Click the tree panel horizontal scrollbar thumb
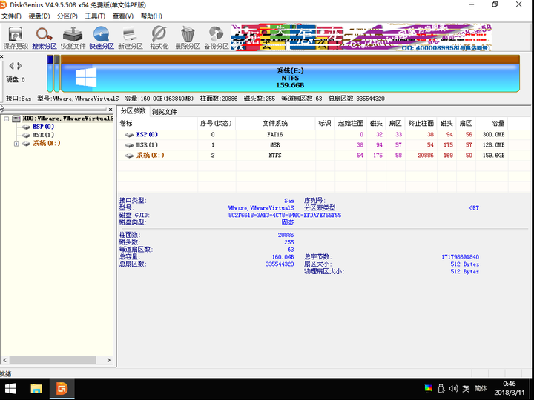This screenshot has height=400, width=534. tap(53, 360)
